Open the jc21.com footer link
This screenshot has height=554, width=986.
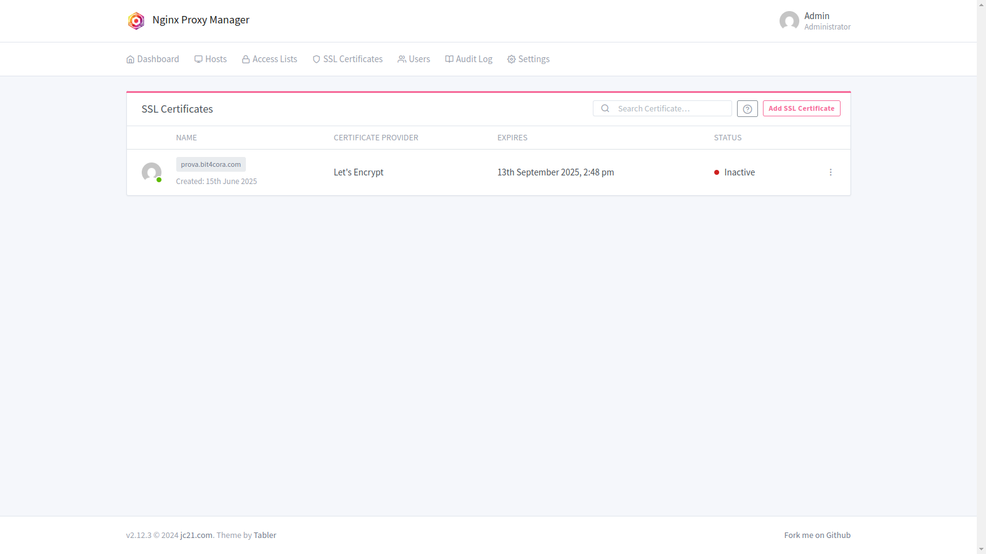tap(197, 536)
